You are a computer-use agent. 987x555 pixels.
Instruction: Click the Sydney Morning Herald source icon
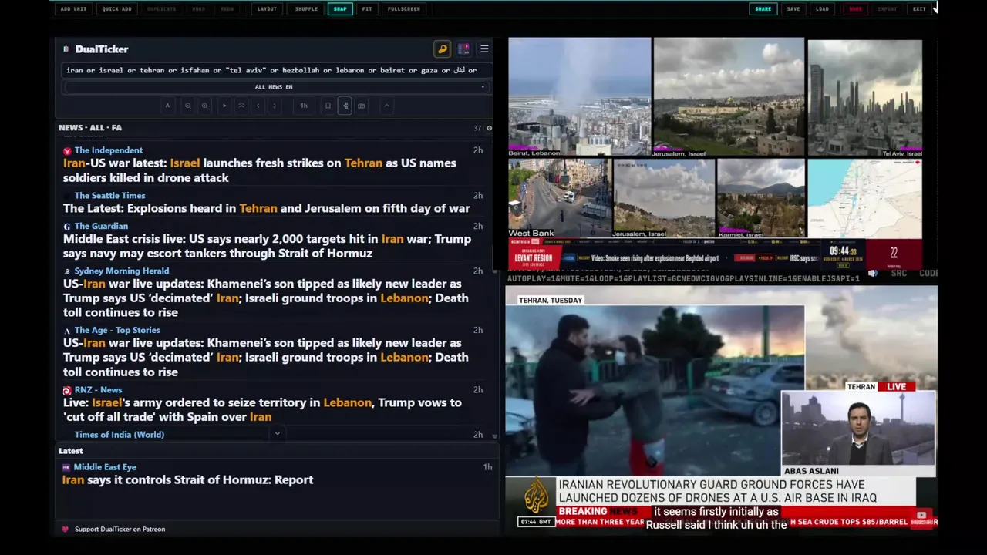67,271
